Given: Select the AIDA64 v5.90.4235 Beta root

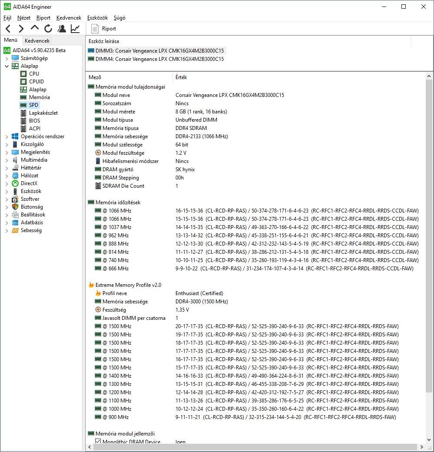Looking at the screenshot, I should [35, 50].
